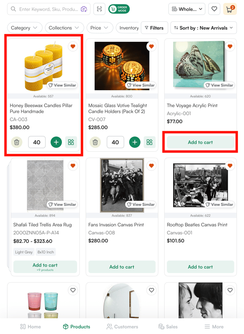Screen dimensions: 244x334
Task: Open the Wholesale account dropdown
Action: (x=187, y=9)
